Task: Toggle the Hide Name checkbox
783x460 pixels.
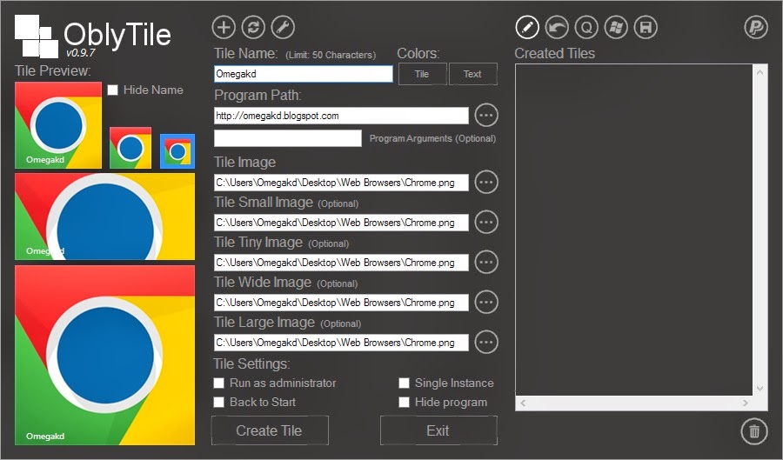Action: [113, 90]
